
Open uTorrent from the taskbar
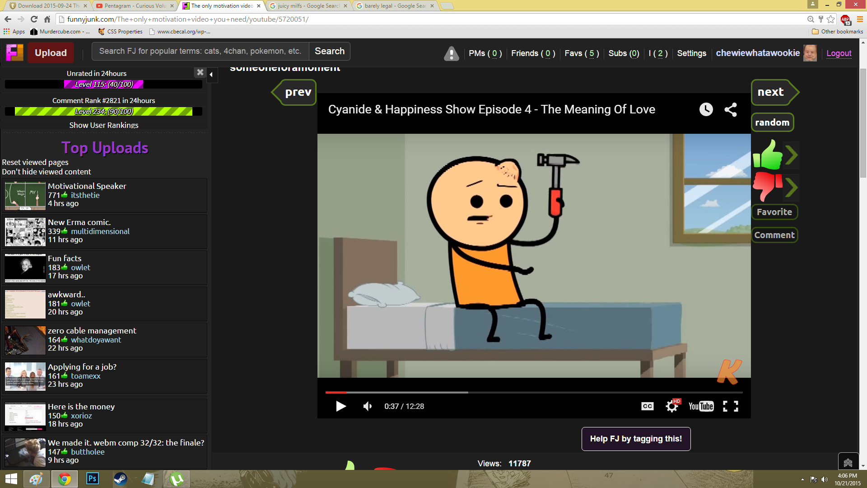pyautogui.click(x=177, y=479)
